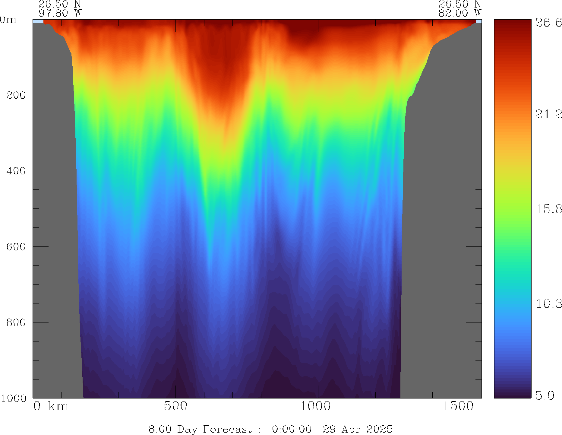This screenshot has height=435, width=562.
Task: Click the 15.8 colorbar value label
Action: [548, 209]
